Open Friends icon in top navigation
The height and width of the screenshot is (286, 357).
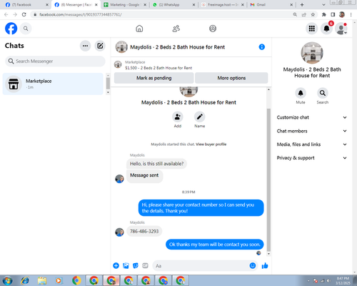(x=176, y=29)
